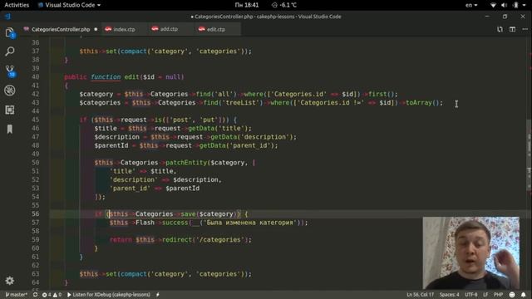532x299 pixels.
Task: Click 'success' call on line 57
Action: (175, 223)
